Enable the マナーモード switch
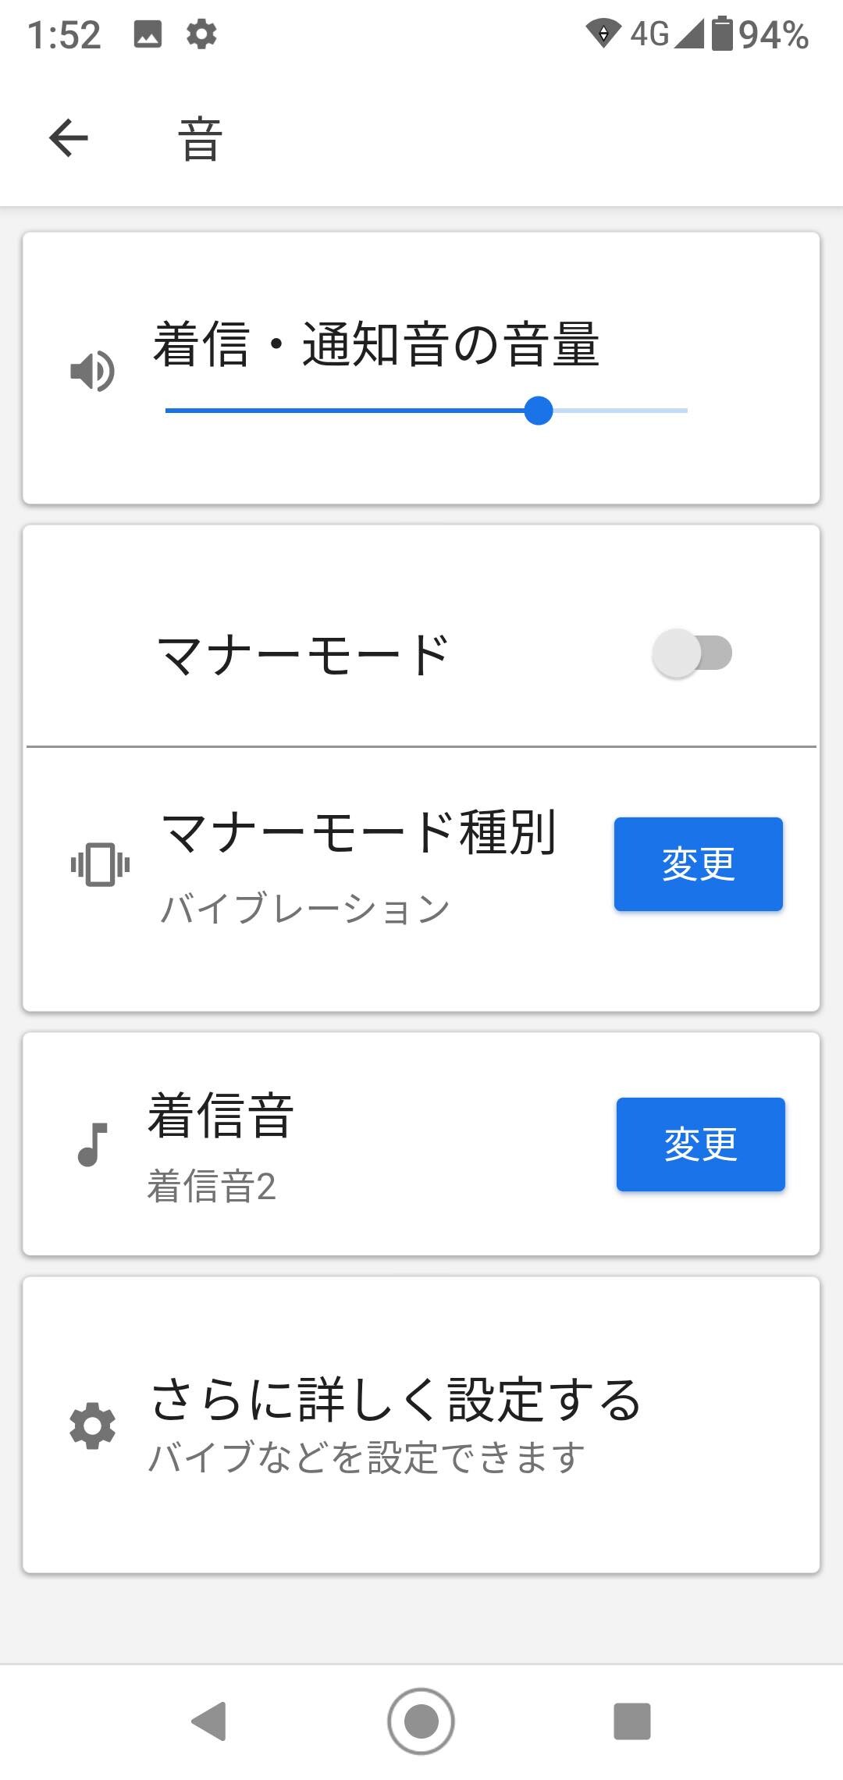The height and width of the screenshot is (1780, 843). tap(692, 653)
